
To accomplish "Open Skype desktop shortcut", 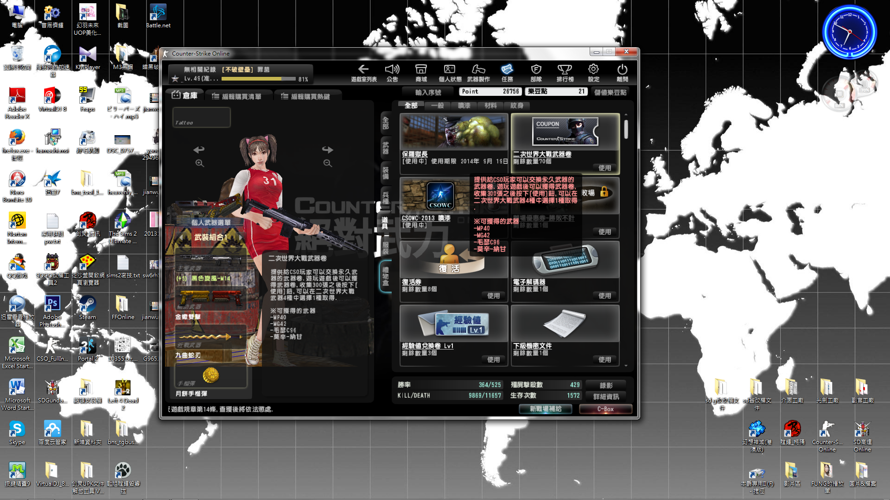I will coord(17,433).
